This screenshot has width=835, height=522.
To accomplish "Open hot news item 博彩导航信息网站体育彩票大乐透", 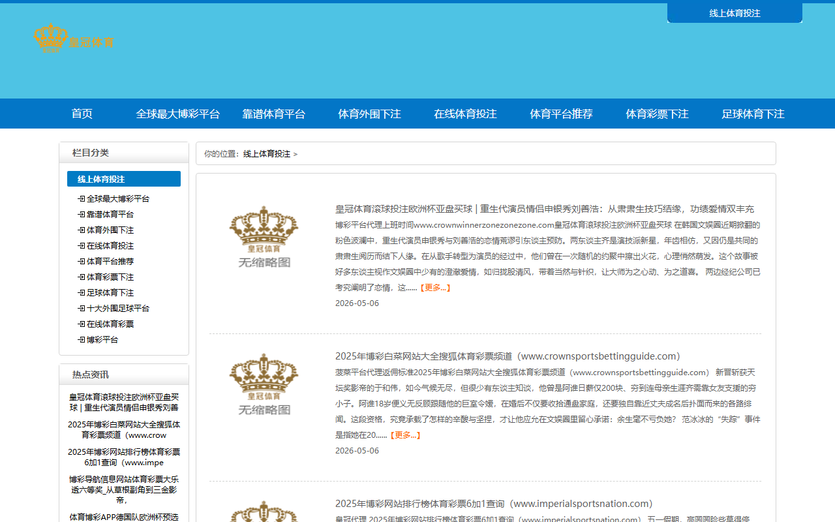I will (x=124, y=489).
